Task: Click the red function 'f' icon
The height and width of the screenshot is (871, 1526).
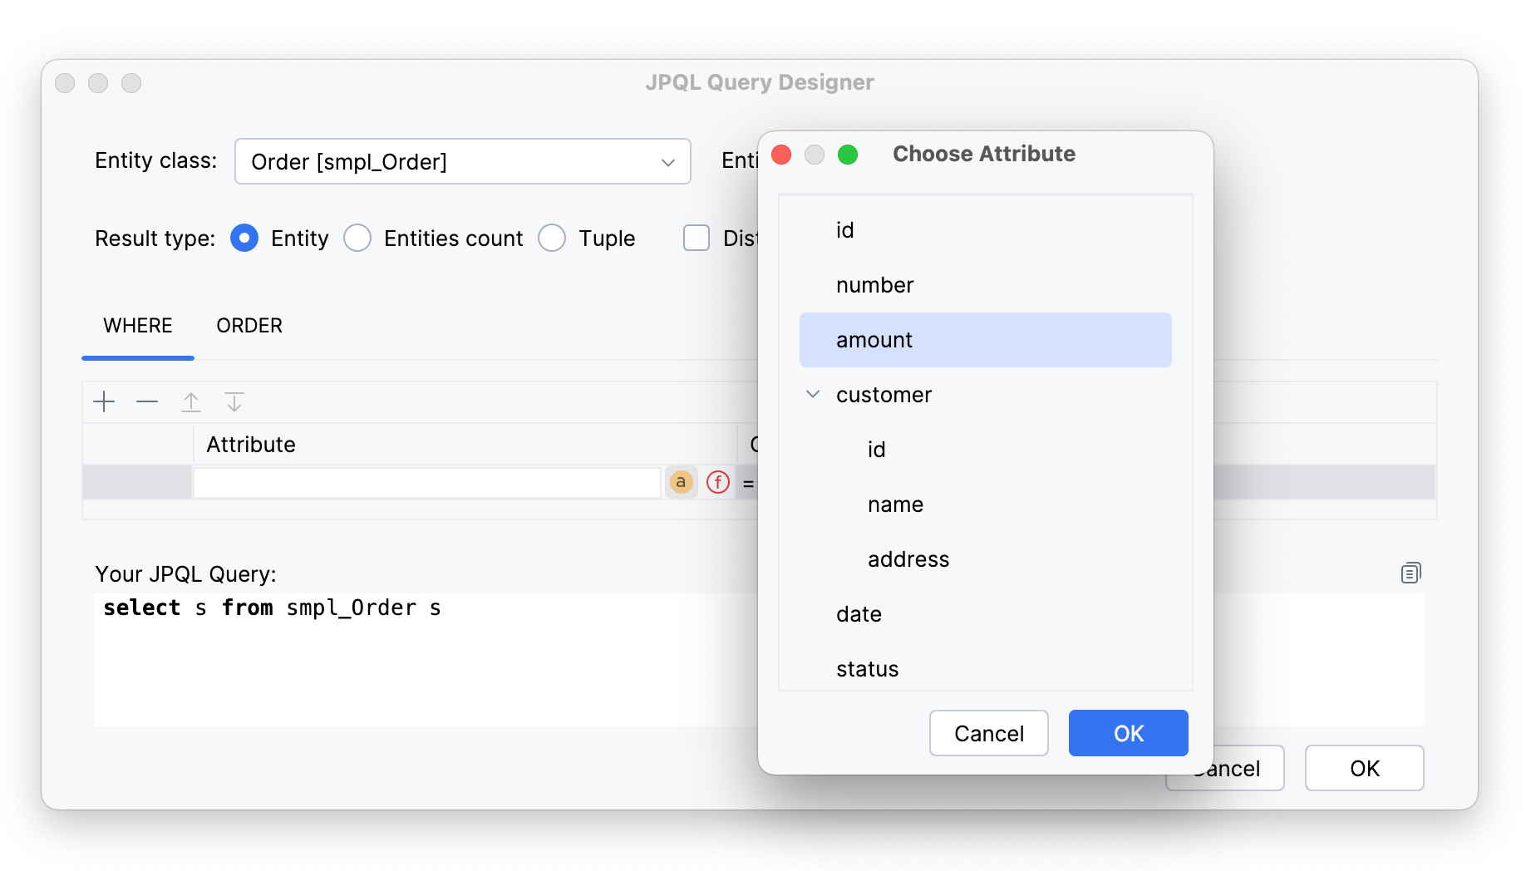Action: (x=718, y=482)
